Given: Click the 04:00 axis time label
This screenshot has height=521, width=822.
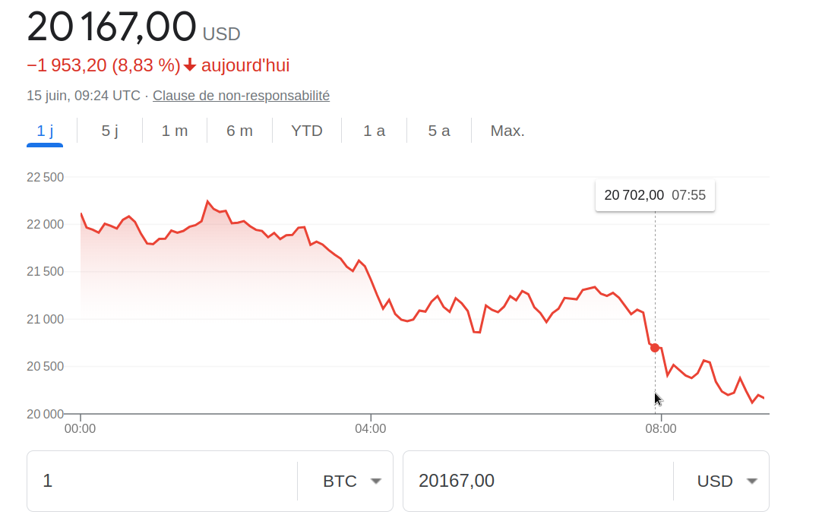Looking at the screenshot, I should point(371,428).
